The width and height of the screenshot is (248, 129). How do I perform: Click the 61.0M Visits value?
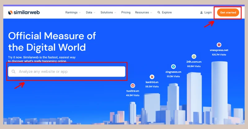173,77
